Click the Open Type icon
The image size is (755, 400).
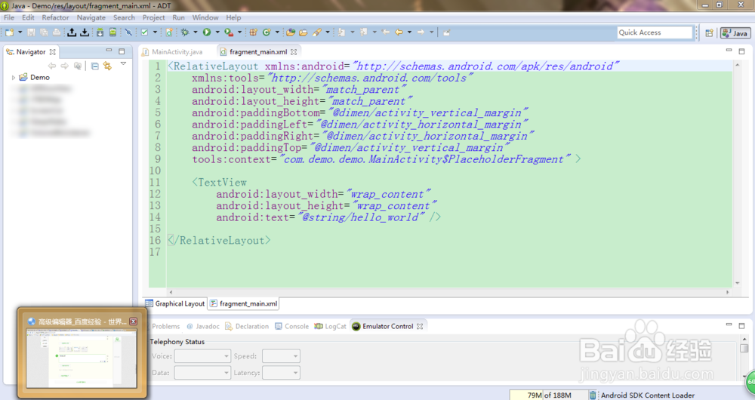click(x=291, y=32)
